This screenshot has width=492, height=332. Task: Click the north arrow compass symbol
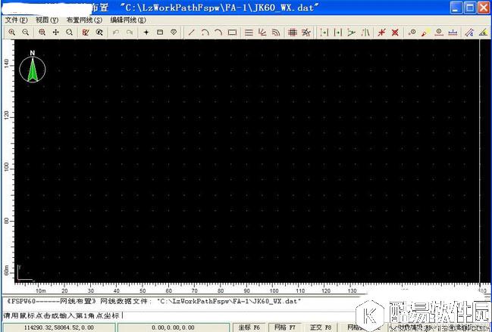33,68
